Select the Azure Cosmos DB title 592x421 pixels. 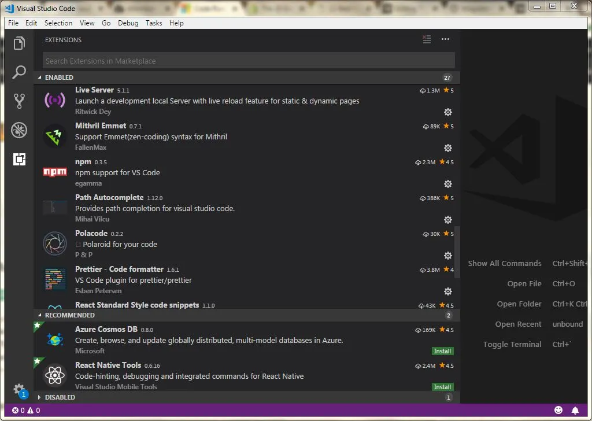click(106, 329)
